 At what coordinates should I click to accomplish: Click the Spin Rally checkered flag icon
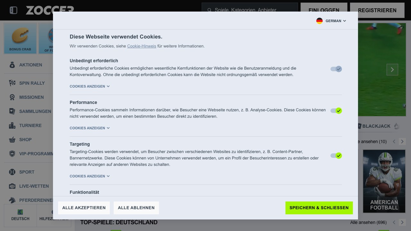(x=12, y=83)
